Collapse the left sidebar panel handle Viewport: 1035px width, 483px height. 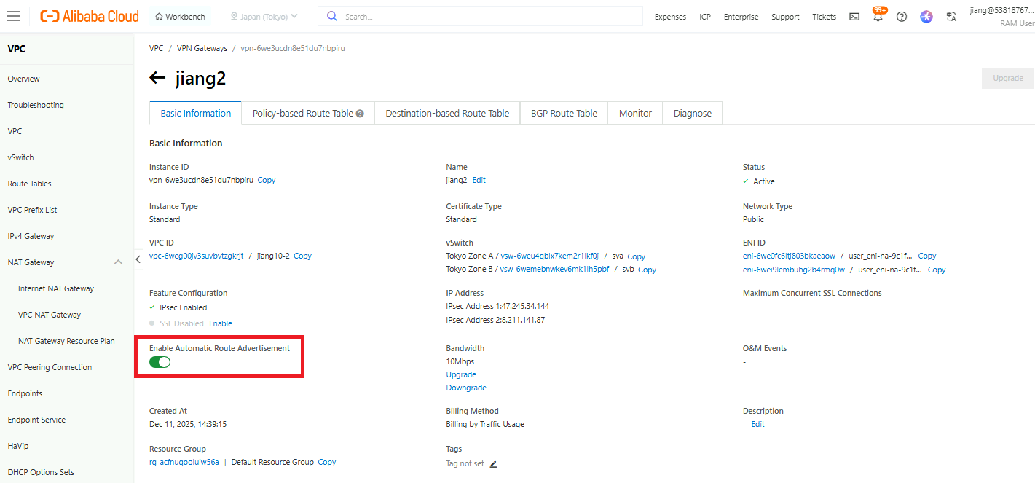pos(138,259)
